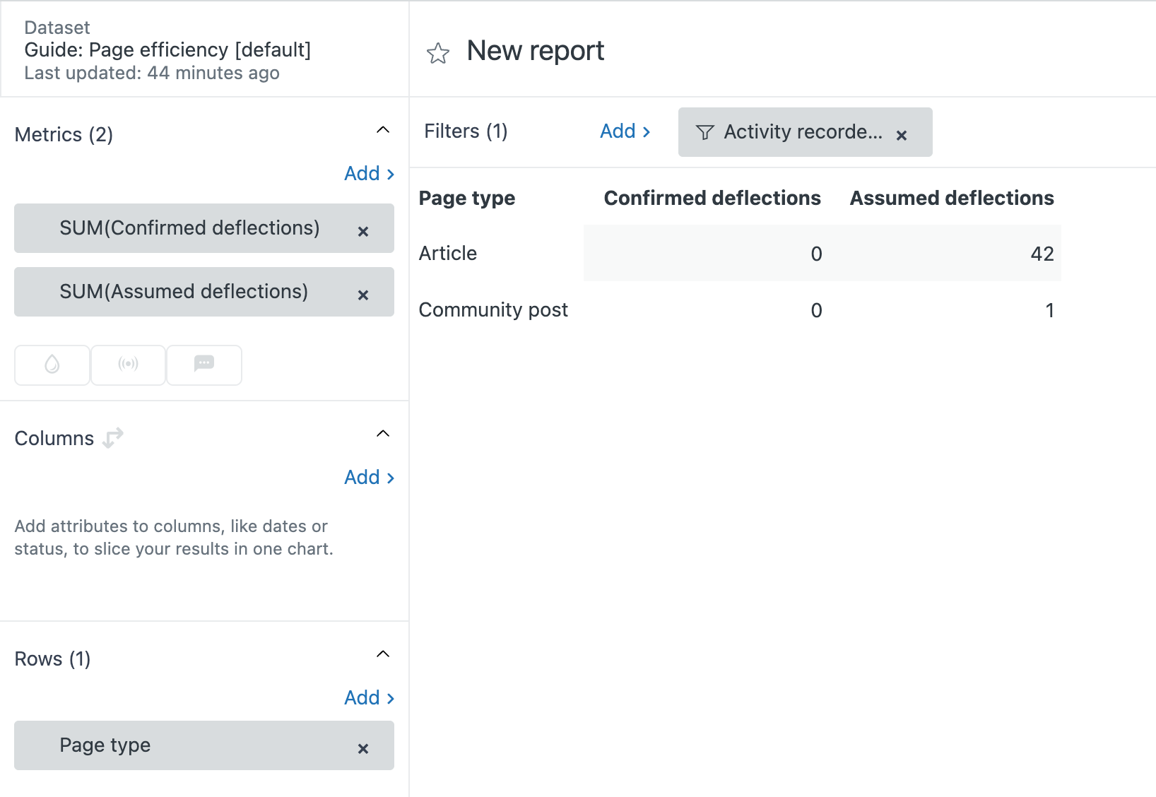
Task: Remove the Activity recorded filter
Action: coord(902,135)
